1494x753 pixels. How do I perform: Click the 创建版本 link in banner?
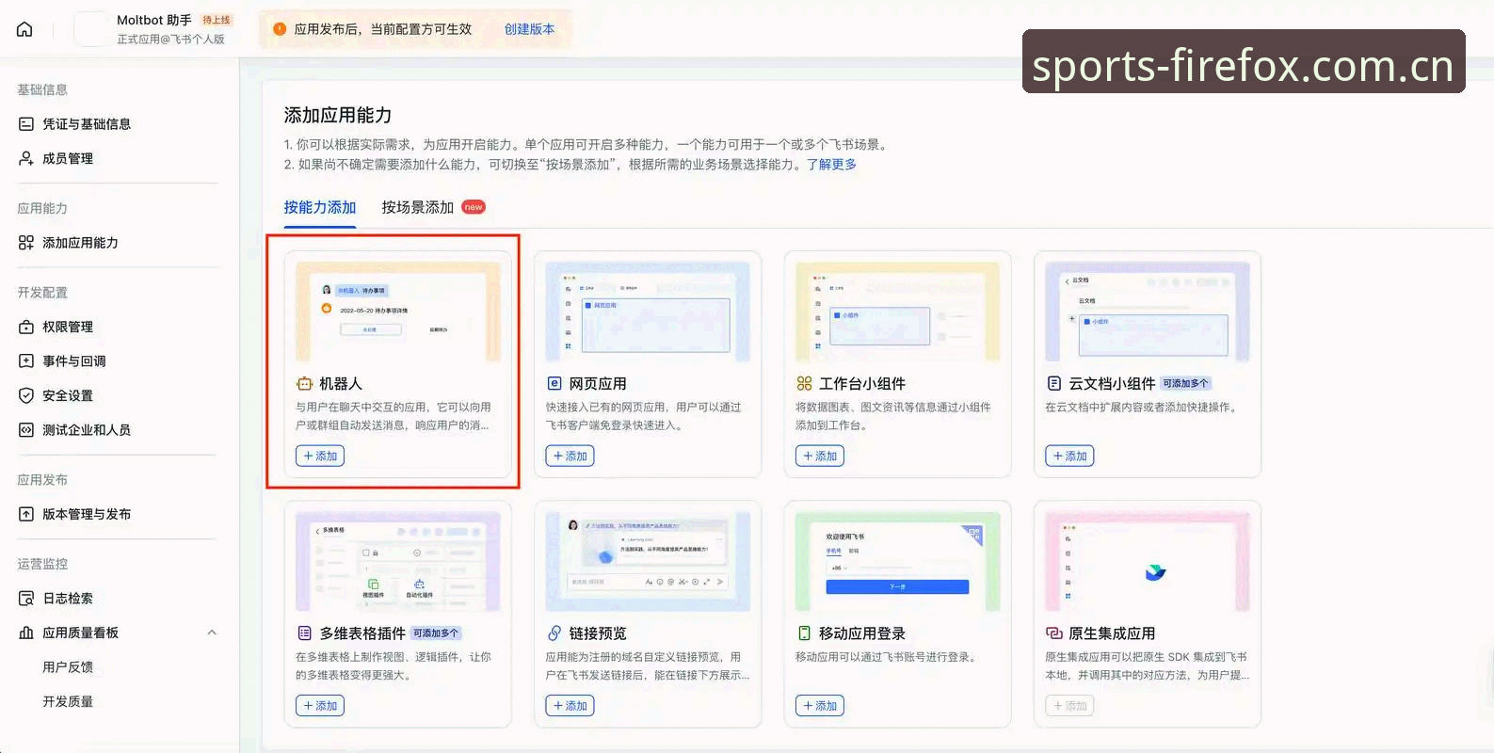point(529,29)
